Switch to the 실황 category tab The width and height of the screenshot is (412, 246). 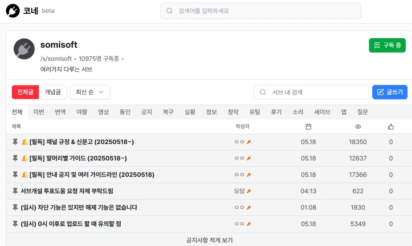coord(190,112)
